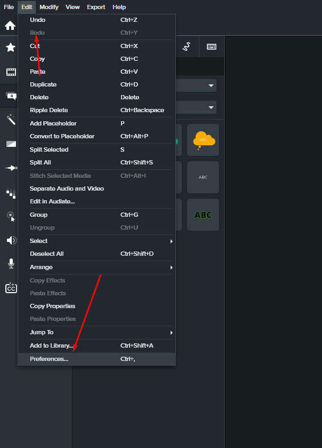
Task: Choose Ripple Delete from the Edit menu
Action: coord(49,110)
